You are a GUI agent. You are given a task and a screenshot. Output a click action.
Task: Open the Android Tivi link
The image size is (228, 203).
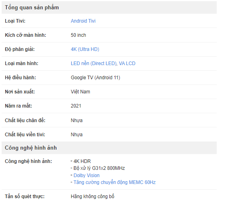click(83, 21)
